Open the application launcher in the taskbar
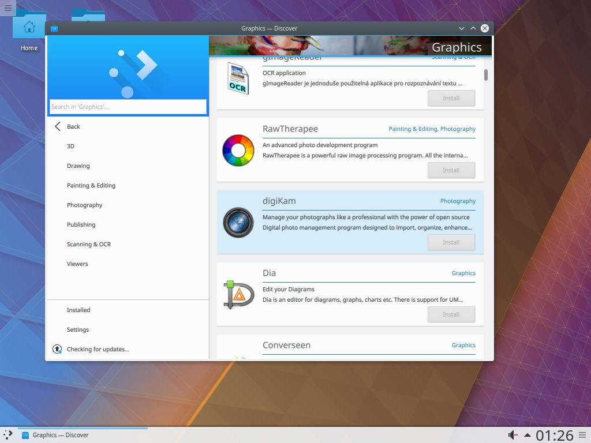 [8, 435]
